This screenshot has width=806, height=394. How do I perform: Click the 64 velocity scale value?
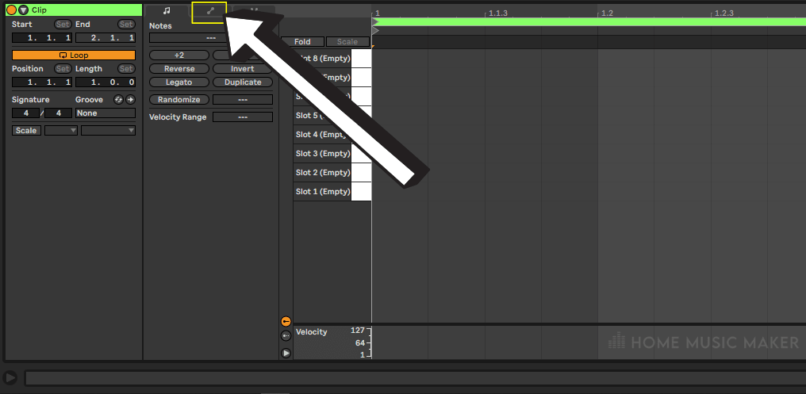click(360, 342)
